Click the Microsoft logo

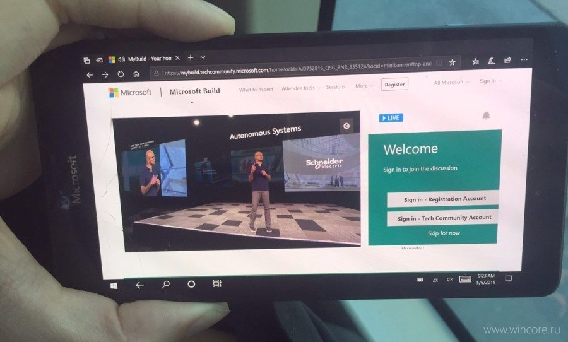131,93
